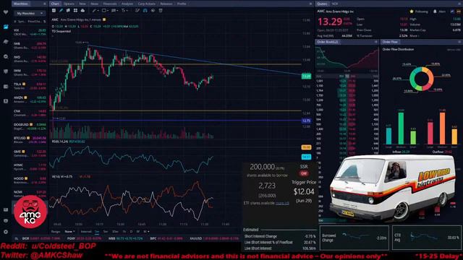Click the pencil drawing tool in chart toolbar
This screenshot has width=463, height=260.
61,10
